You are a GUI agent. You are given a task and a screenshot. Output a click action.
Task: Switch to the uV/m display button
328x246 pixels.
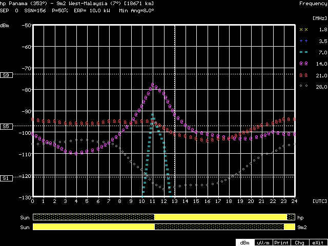pyautogui.click(x=263, y=242)
